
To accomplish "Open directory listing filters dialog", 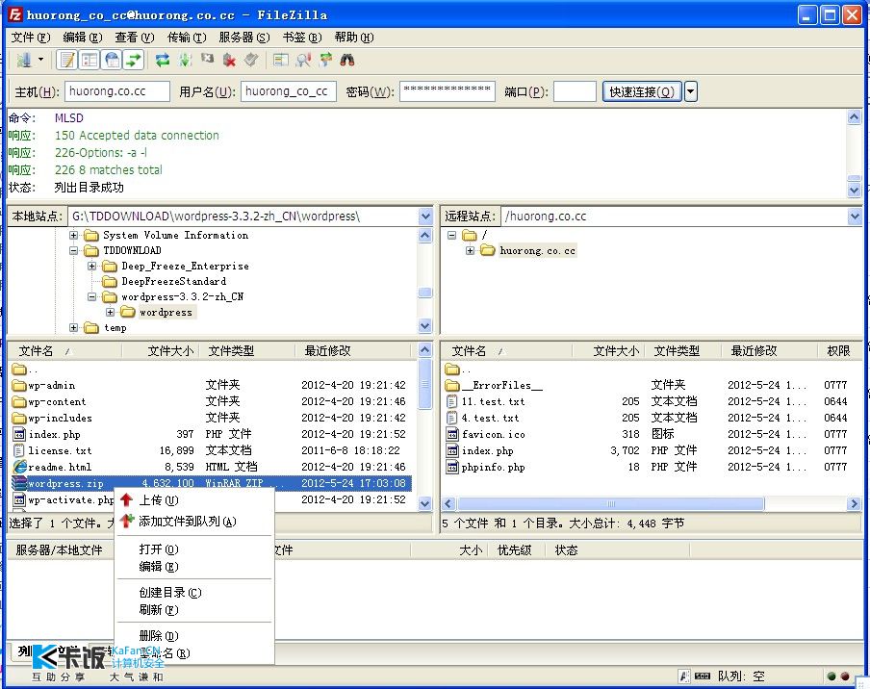I will 281,60.
